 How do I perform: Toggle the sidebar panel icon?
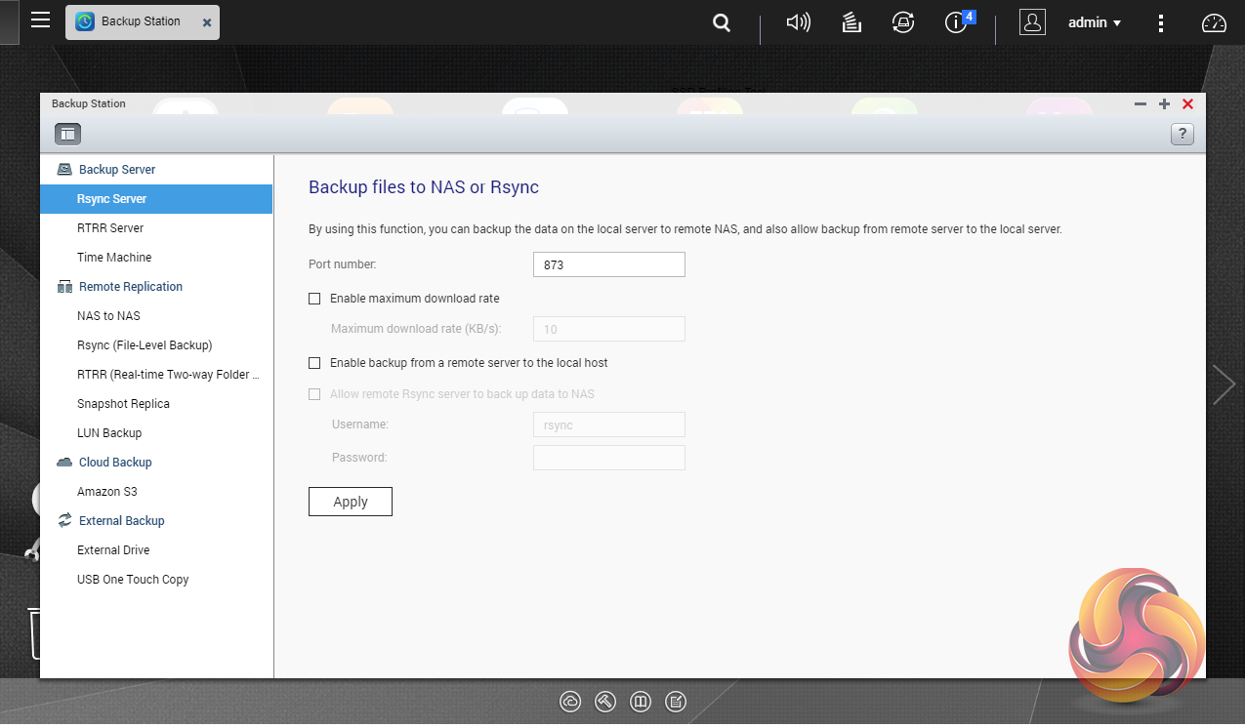67,135
